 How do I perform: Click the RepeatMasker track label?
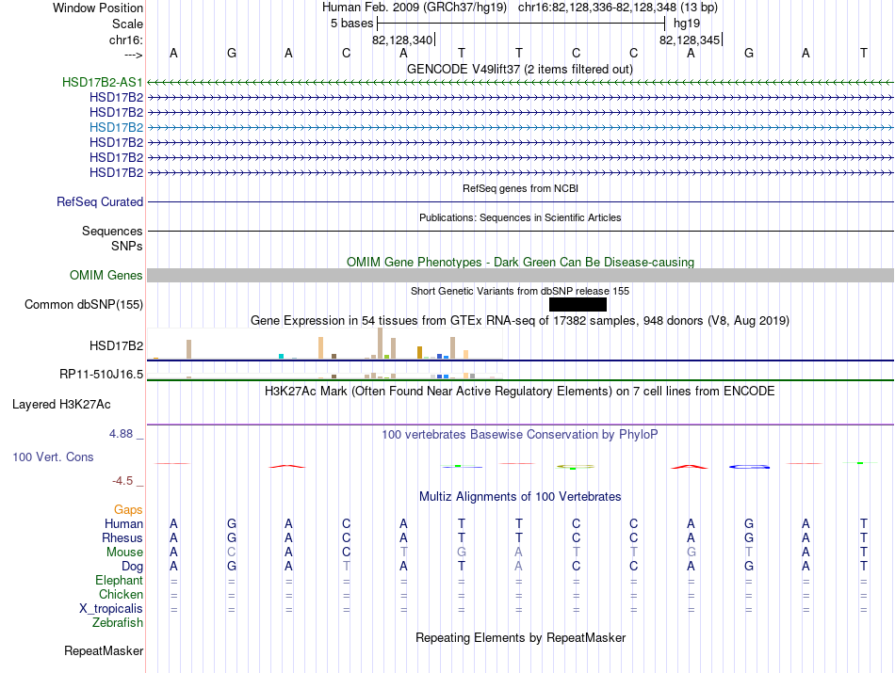click(104, 651)
